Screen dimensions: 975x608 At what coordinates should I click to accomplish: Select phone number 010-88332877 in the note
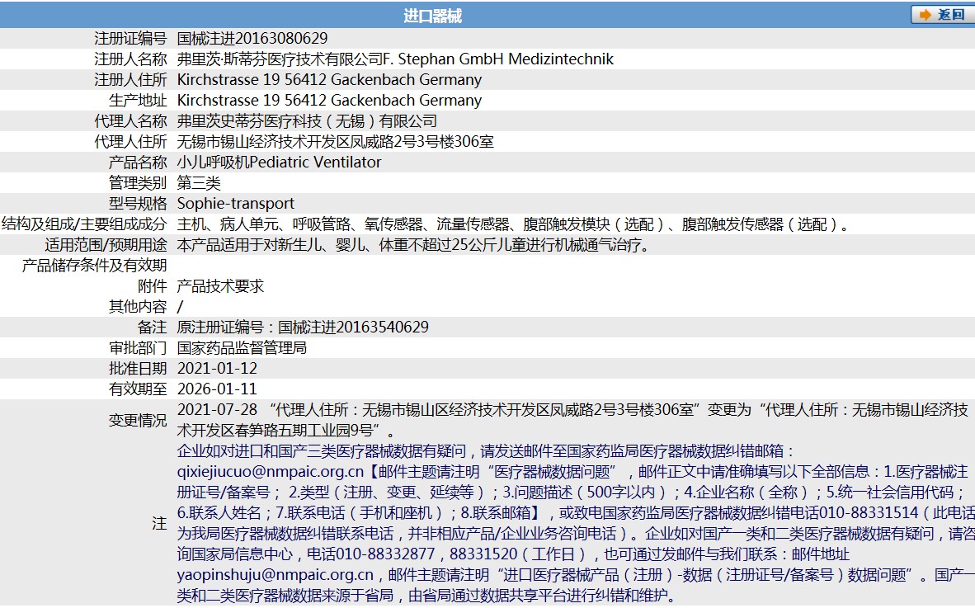385,554
